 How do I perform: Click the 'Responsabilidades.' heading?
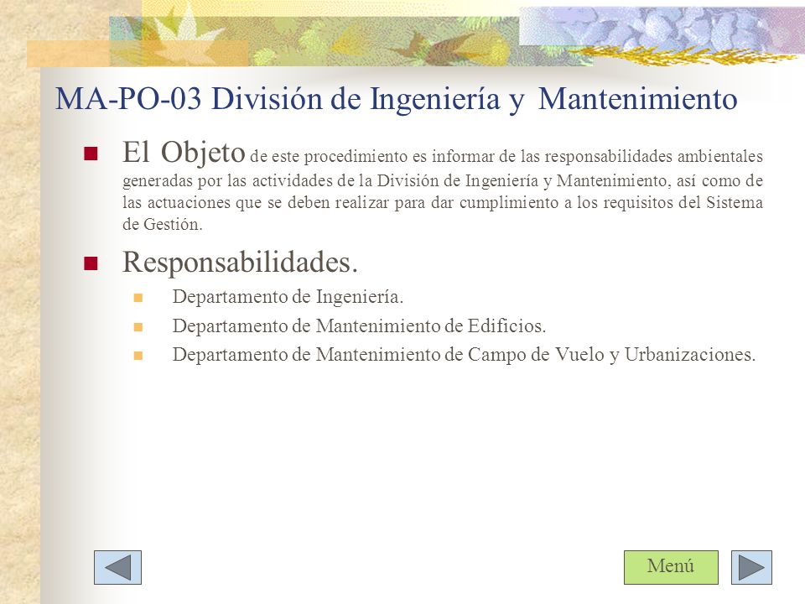click(240, 263)
